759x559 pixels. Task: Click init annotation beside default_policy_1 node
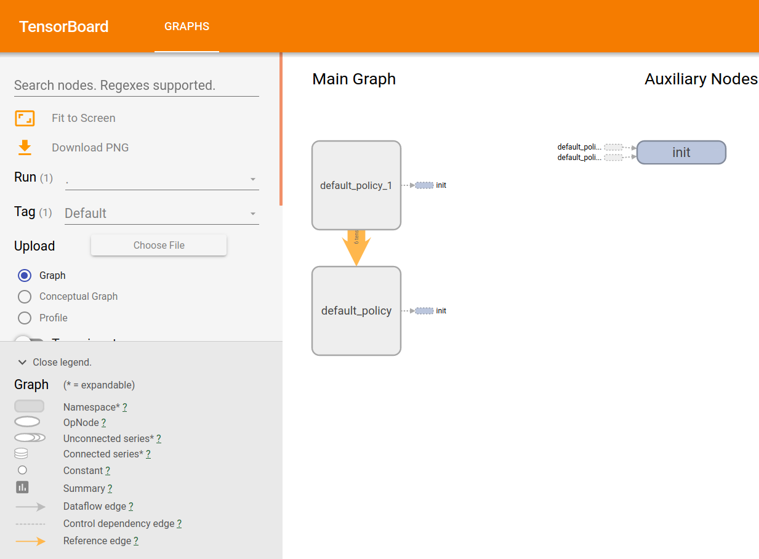(430, 185)
